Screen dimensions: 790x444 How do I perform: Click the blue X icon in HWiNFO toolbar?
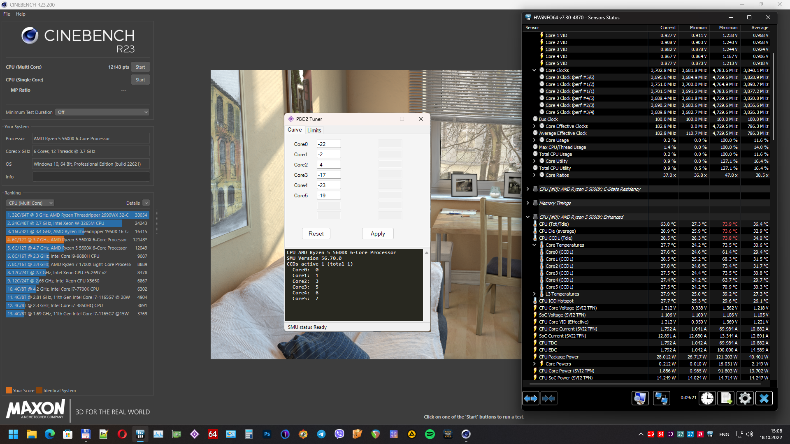(764, 398)
